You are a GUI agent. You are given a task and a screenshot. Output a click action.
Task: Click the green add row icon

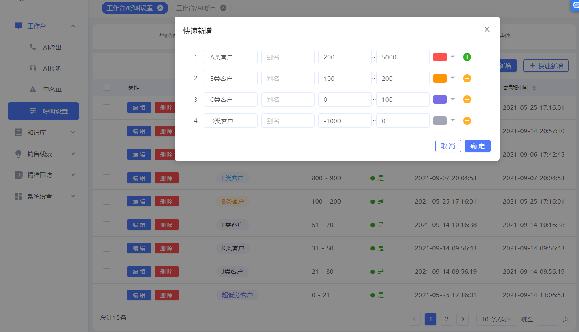coord(467,57)
